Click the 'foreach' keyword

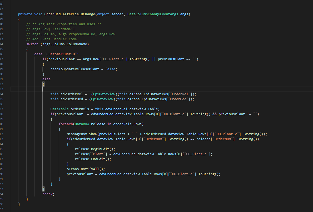[x=66, y=124]
